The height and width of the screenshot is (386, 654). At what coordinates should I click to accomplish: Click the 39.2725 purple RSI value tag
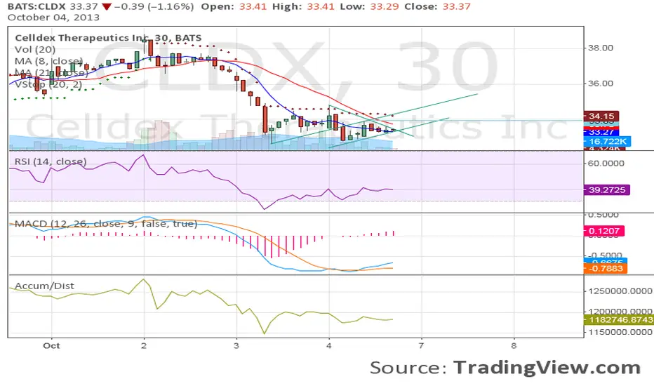pyautogui.click(x=607, y=190)
